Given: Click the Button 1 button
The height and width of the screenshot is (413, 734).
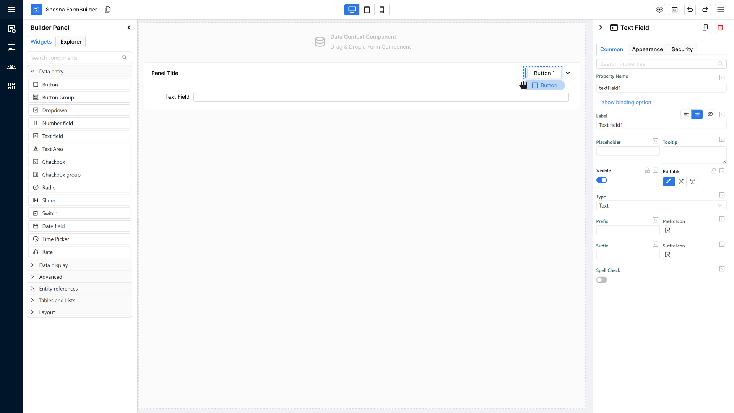Looking at the screenshot, I should point(544,73).
